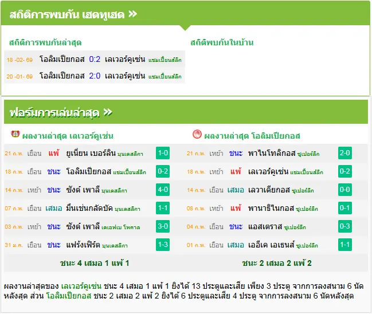Click the 1-0 score badge for ยูเนี่ยน เบอร์ลิน
372x314 pixels.
tap(163, 153)
